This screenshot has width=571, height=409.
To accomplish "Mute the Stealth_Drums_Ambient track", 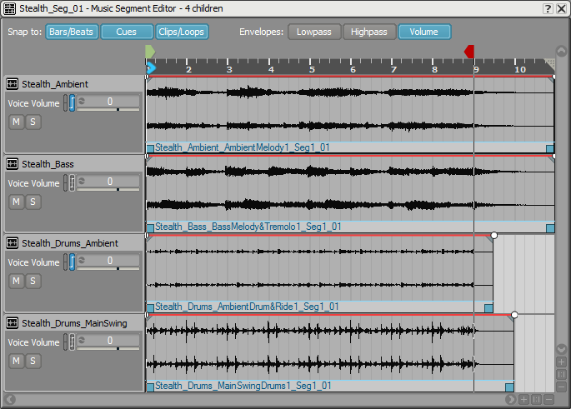I will pos(17,281).
